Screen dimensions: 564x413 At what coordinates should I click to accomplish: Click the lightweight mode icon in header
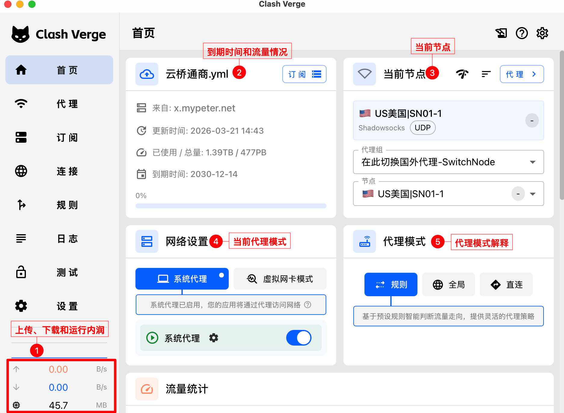(x=501, y=33)
